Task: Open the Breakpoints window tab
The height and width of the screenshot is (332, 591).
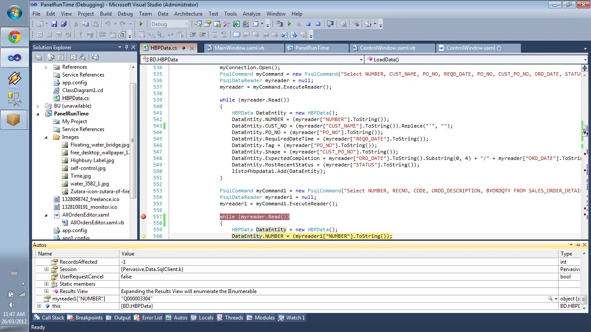Action: click(x=85, y=318)
